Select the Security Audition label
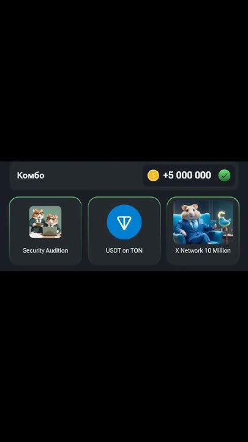The image size is (248, 442). click(x=45, y=250)
